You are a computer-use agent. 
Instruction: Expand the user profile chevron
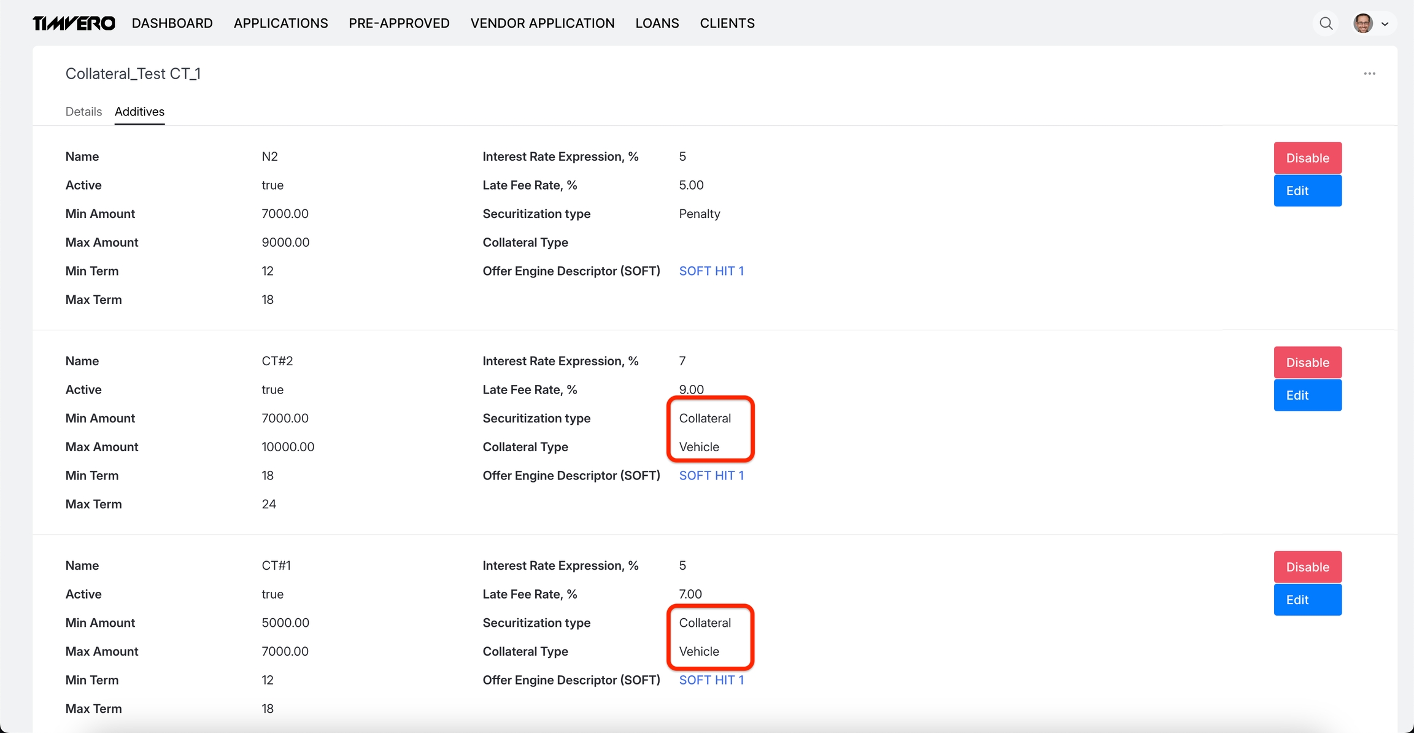[1385, 24]
